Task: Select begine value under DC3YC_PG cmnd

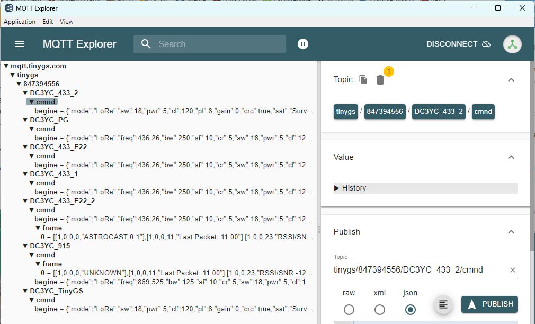Action: [174, 138]
